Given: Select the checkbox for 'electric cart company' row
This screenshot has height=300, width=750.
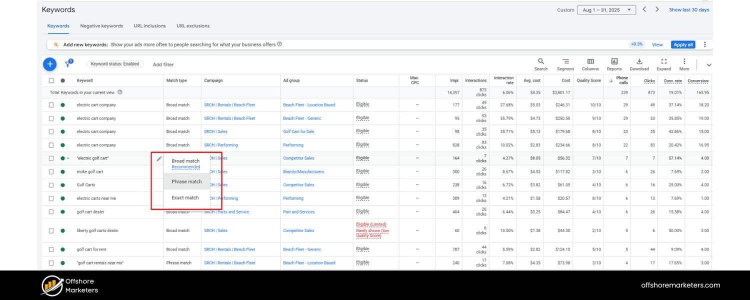Looking at the screenshot, I should pos(50,105).
